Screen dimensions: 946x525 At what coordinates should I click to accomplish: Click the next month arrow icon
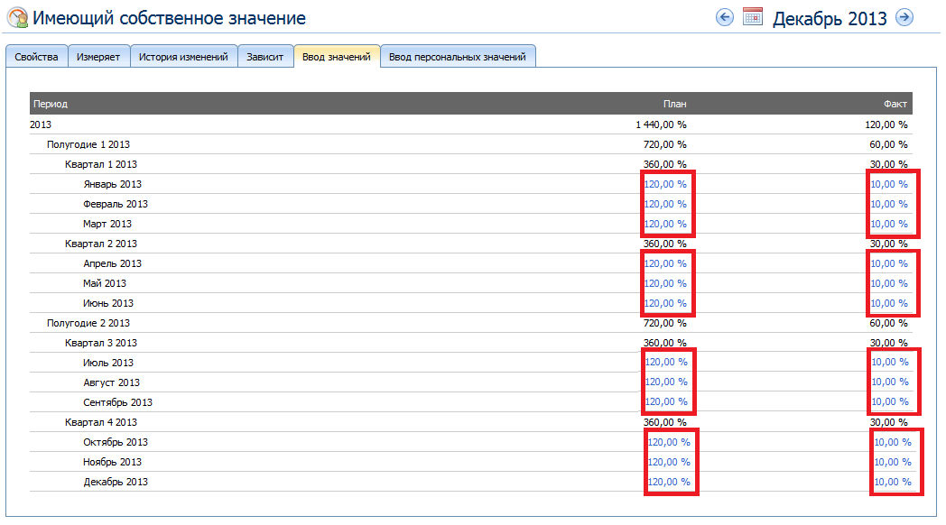[904, 17]
